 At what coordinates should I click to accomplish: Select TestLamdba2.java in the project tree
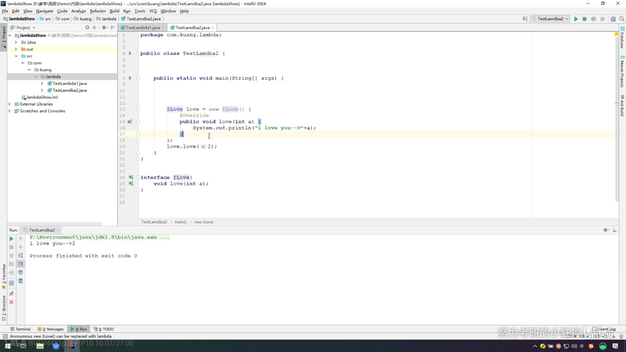pyautogui.click(x=69, y=90)
